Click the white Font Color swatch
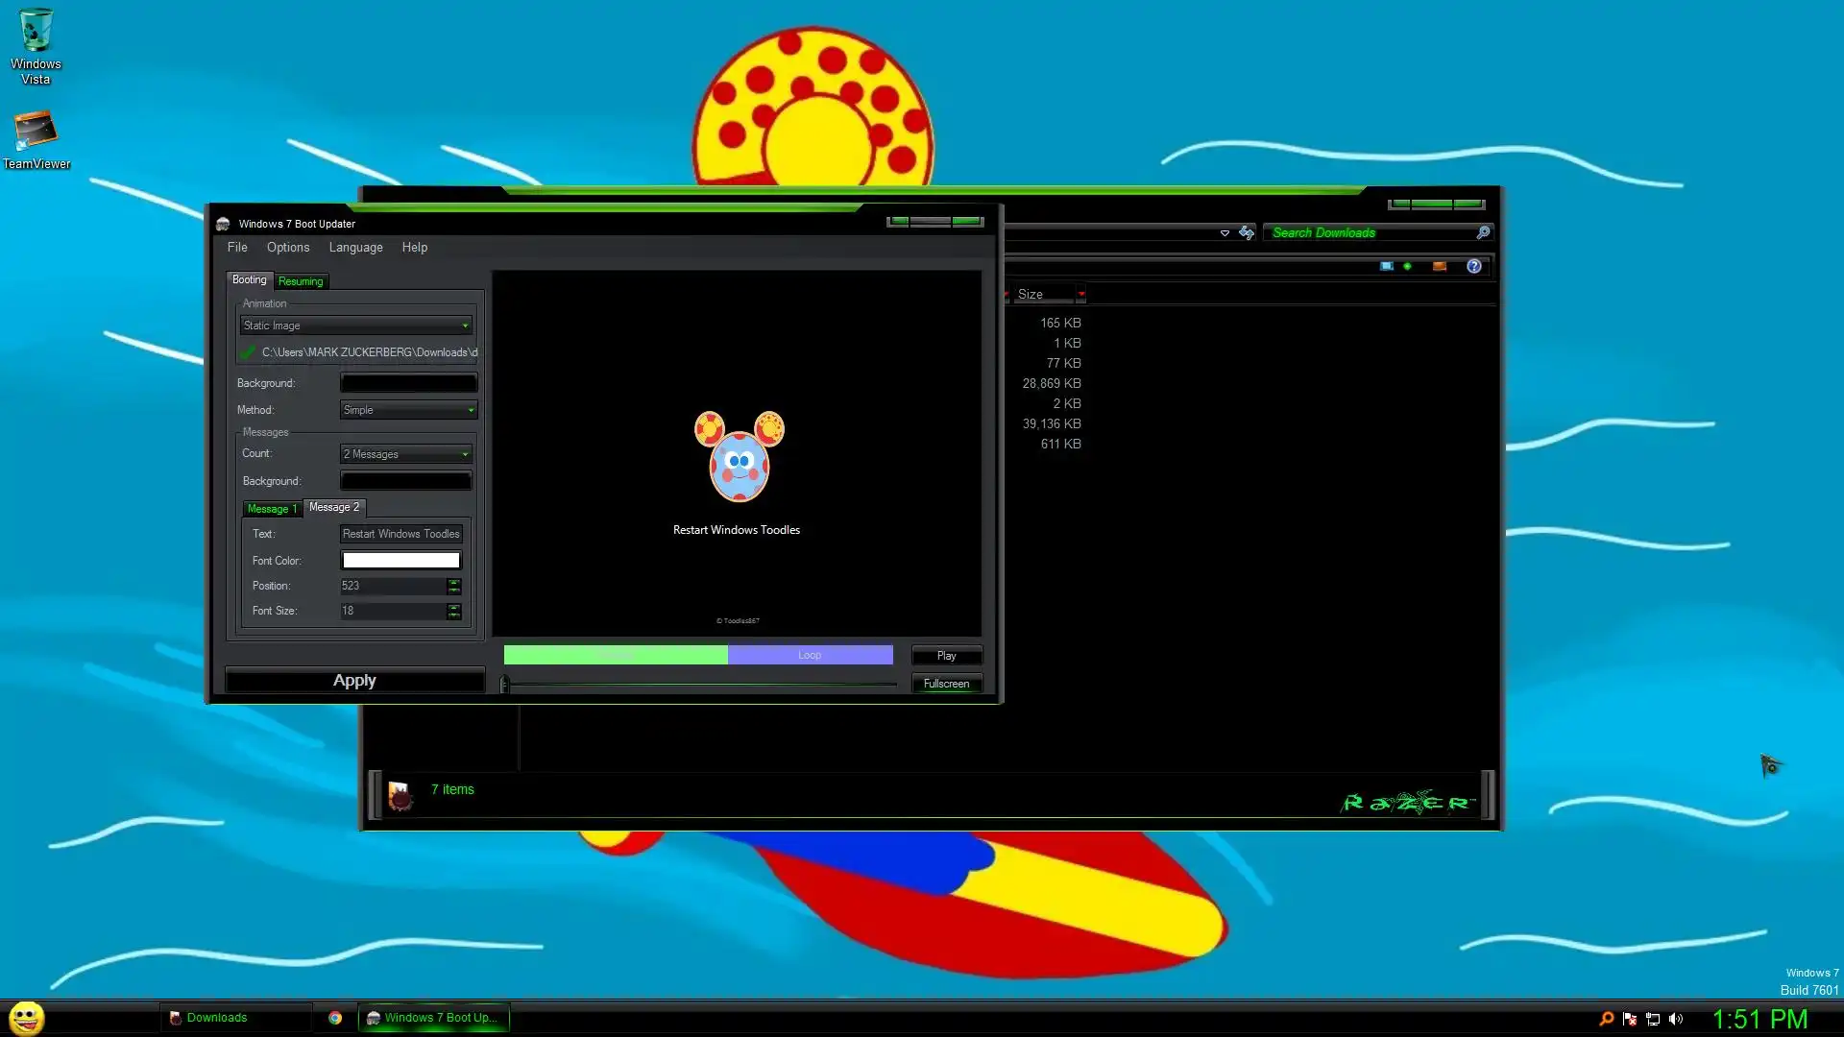Image resolution: width=1844 pixels, height=1037 pixels. 401,561
